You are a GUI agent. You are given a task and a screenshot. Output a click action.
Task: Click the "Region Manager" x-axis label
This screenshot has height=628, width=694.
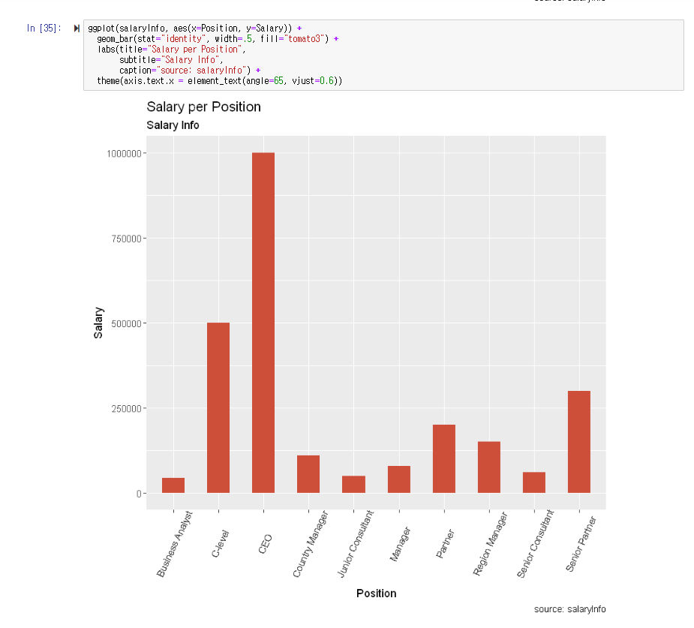pos(491,544)
